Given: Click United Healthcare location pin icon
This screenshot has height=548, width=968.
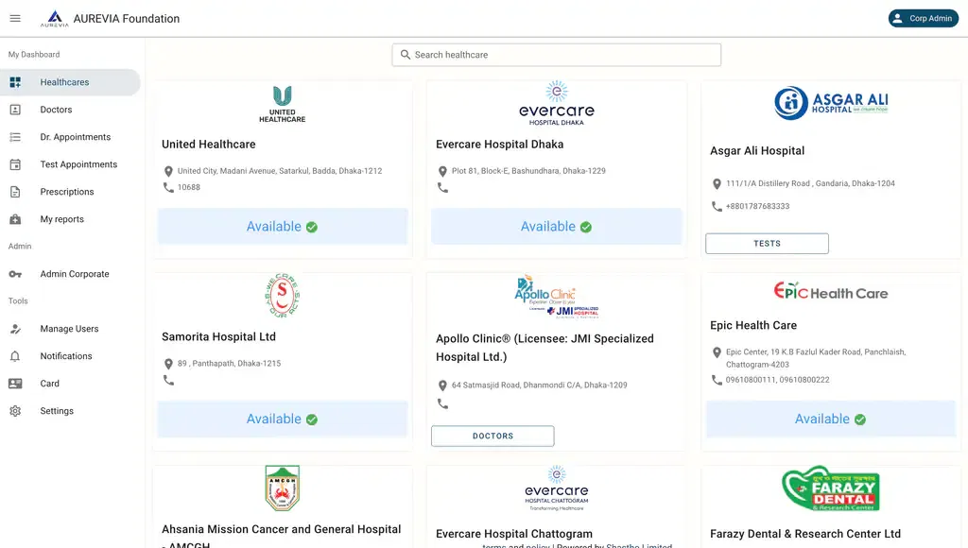Looking at the screenshot, I should (168, 172).
